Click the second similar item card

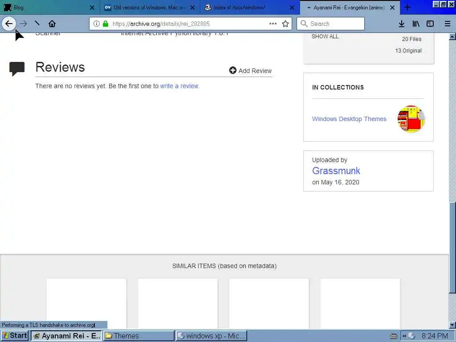coord(178,304)
